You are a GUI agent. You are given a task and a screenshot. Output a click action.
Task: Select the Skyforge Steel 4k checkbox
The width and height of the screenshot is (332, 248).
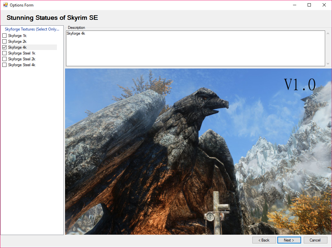5,65
